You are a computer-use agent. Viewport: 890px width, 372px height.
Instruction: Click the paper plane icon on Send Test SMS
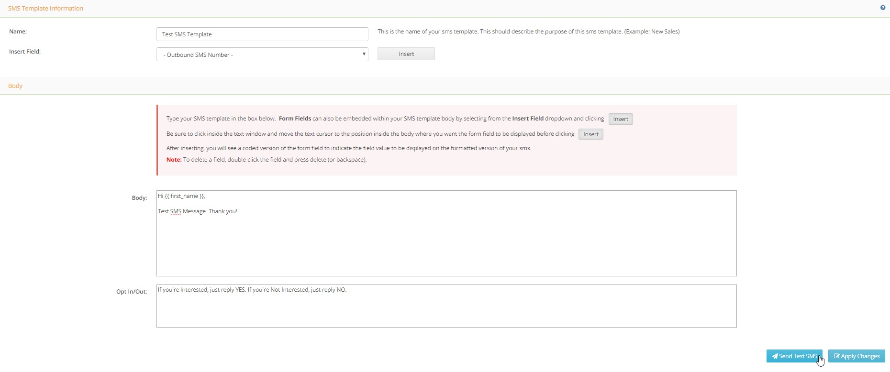pos(775,356)
